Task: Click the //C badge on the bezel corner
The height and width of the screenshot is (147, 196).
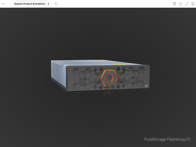Action: (146, 86)
